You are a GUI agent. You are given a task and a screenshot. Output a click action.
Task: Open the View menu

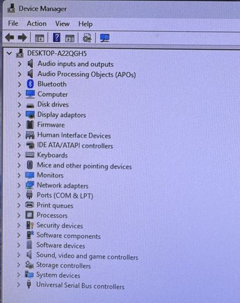pos(62,24)
